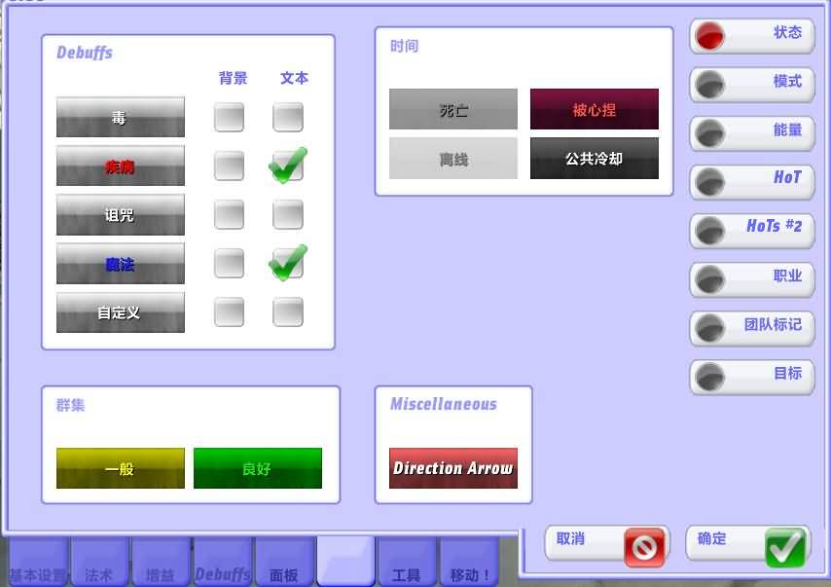Viewport: 831px width, 587px height.
Task: Switch to the Debuffs bottom tab
Action: pos(223,563)
